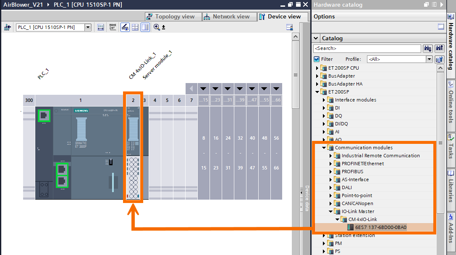
Task: Click the profile edit icon
Action: click(439, 59)
